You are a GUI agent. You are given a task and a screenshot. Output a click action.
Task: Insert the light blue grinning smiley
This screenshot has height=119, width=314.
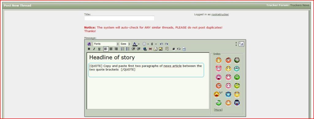pos(228,94)
